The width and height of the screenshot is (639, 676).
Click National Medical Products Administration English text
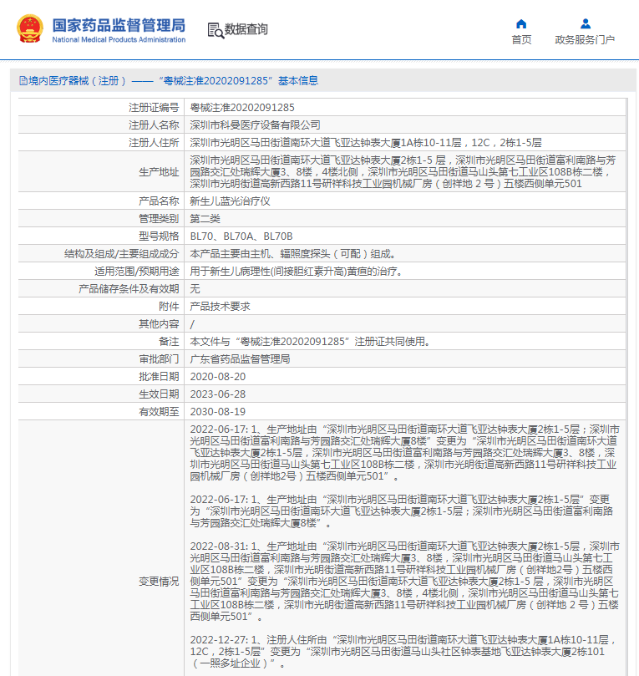[119, 39]
